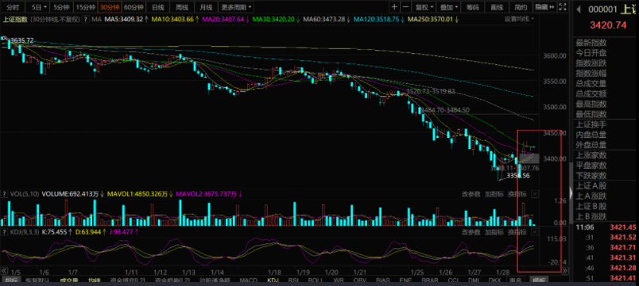639x286 pixels.
Task: Zoom out chart with minus icon
Action: click(x=405, y=7)
